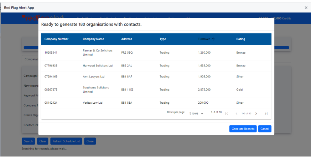The image size is (311, 157).
Task: Select Parmar & Co Solicitors Limited row
Action: pyautogui.click(x=156, y=53)
